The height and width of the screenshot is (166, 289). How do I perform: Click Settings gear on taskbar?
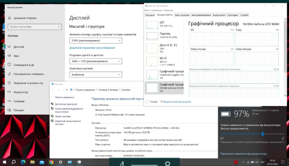point(60,162)
